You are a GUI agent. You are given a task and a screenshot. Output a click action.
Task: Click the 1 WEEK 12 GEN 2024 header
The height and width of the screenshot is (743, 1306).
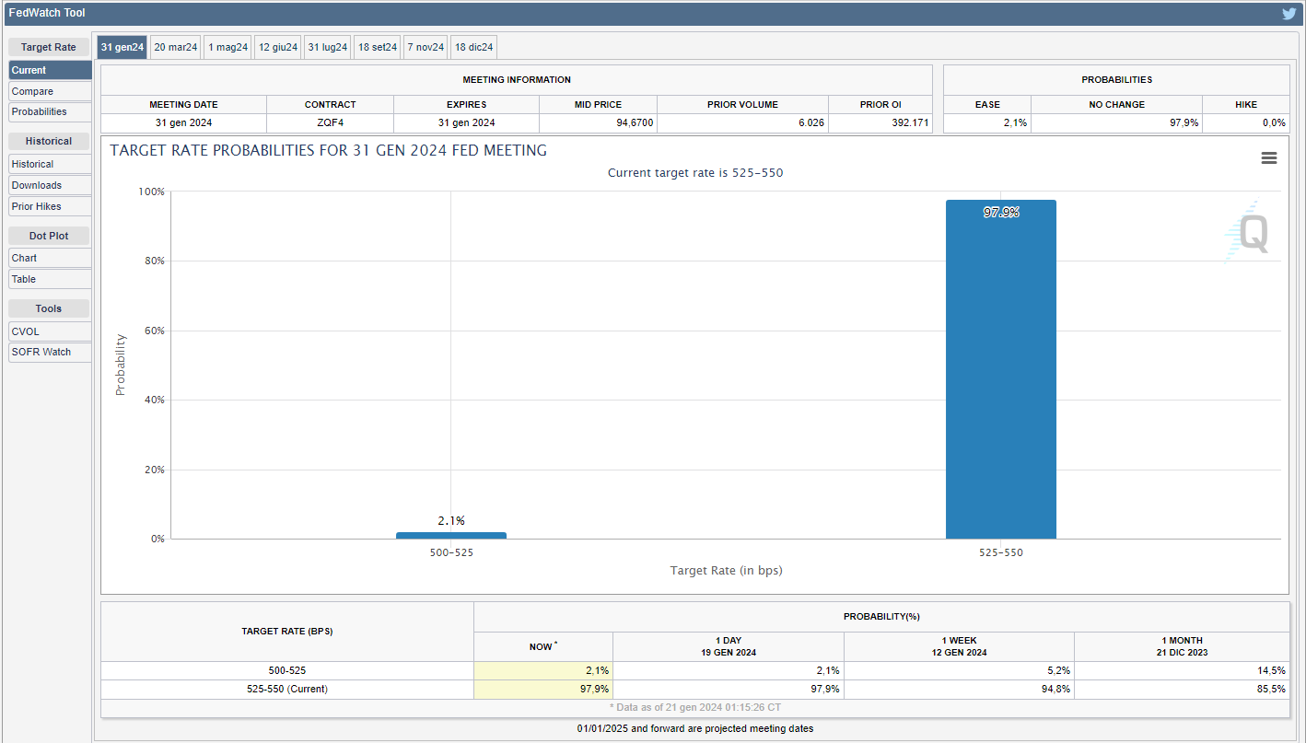pos(959,646)
